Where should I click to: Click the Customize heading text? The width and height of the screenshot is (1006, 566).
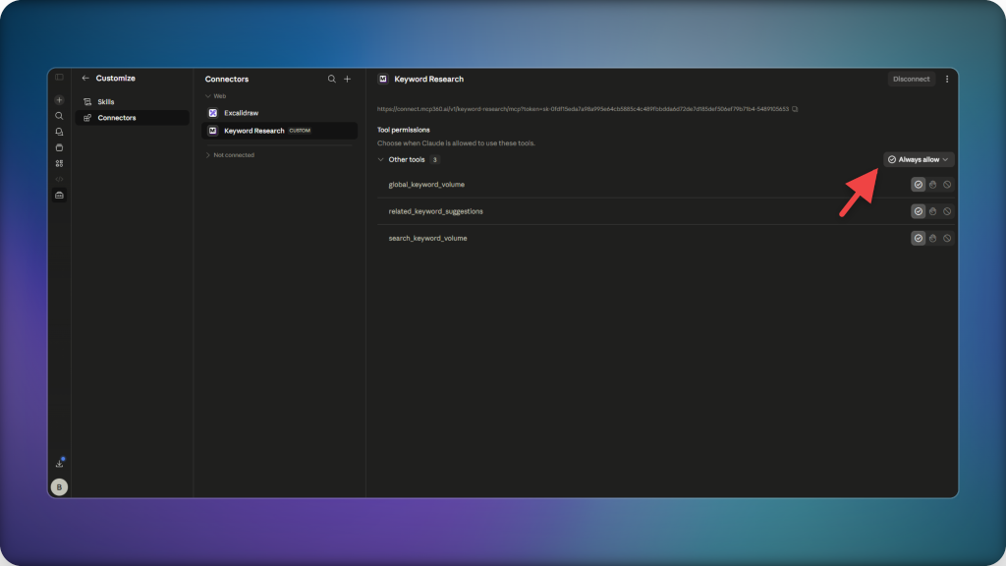point(116,79)
